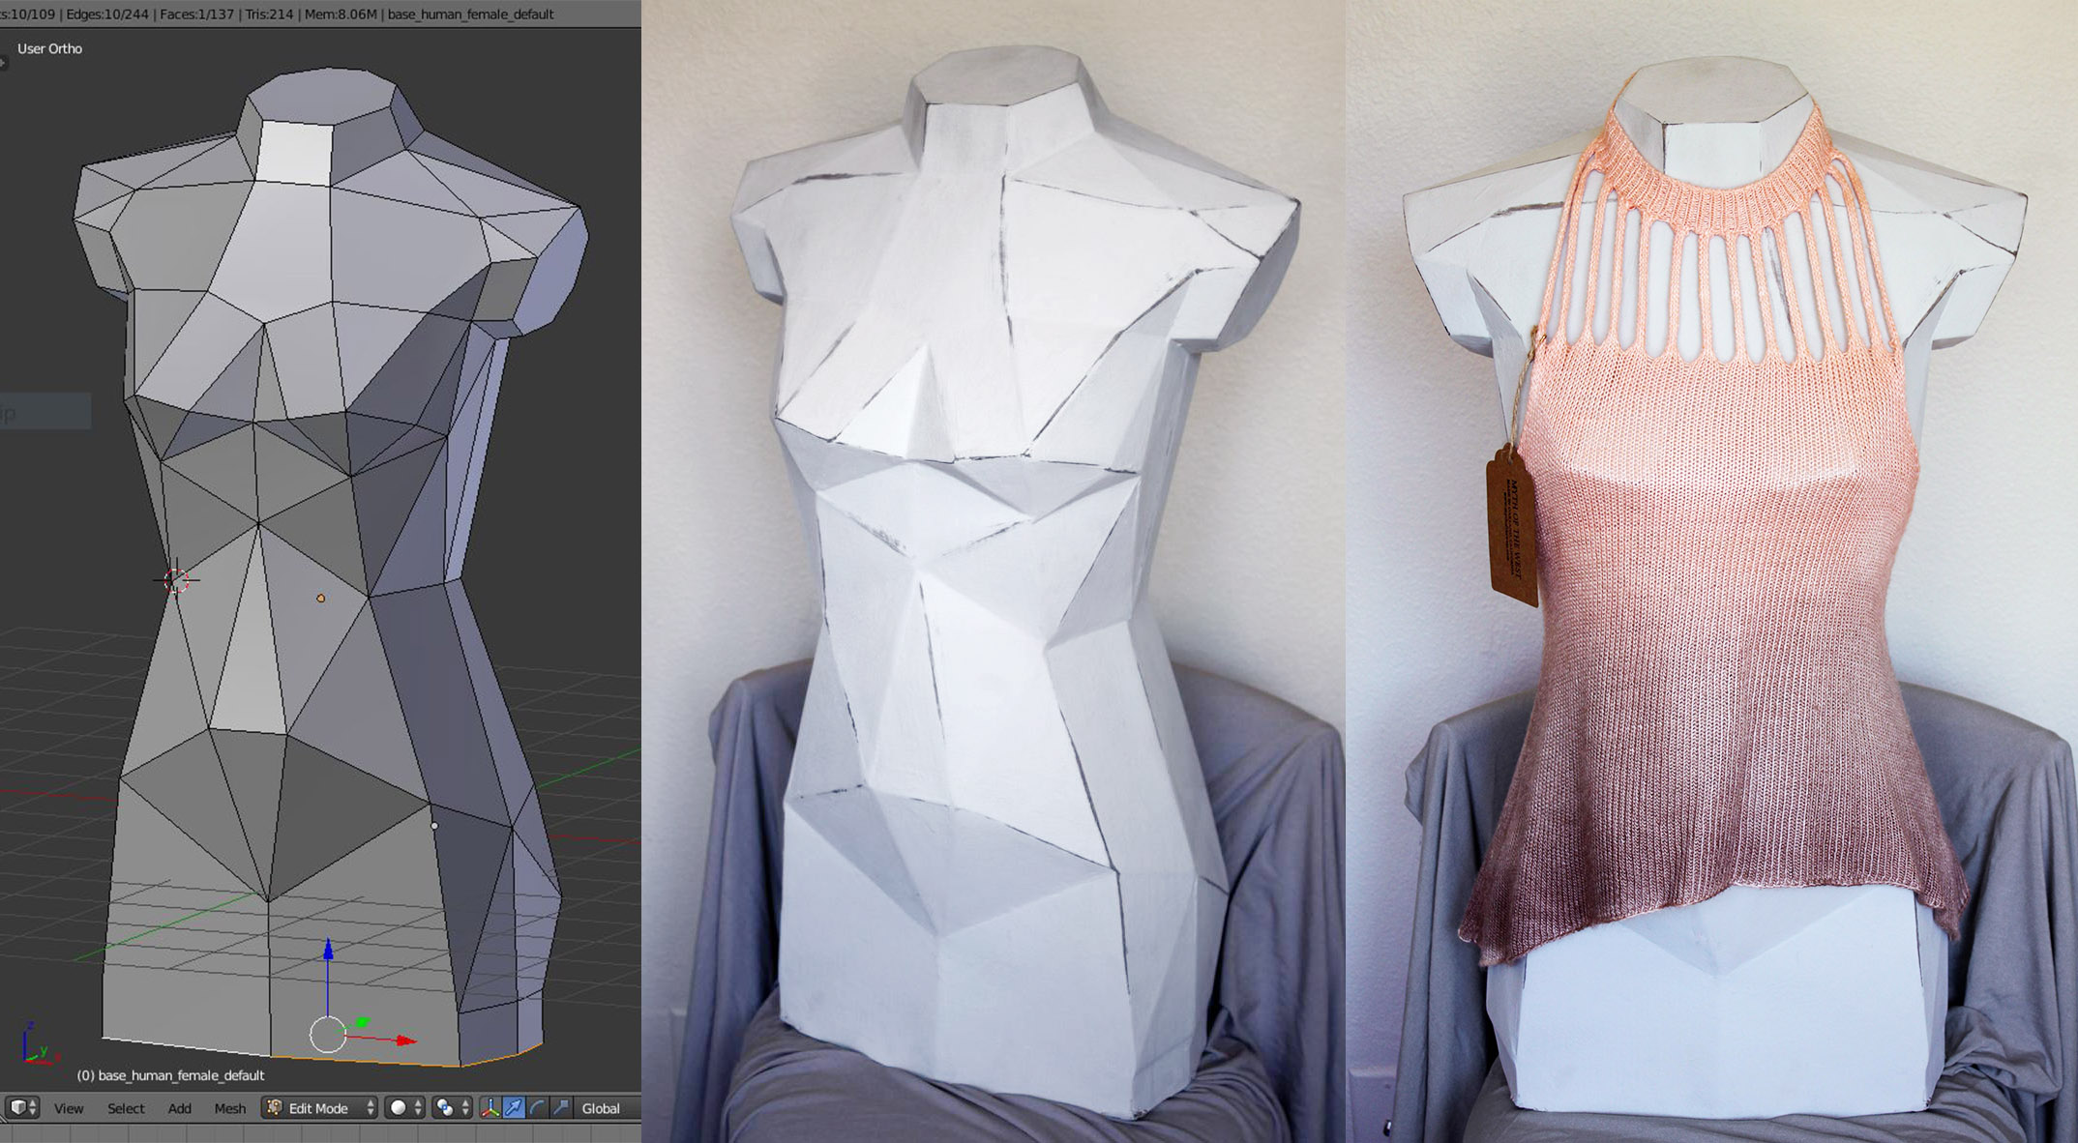Enable the translate manipulator arrow icon
The width and height of the screenshot is (2078, 1143).
point(514,1107)
